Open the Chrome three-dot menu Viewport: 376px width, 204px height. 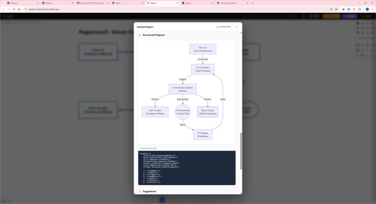coord(372,9)
